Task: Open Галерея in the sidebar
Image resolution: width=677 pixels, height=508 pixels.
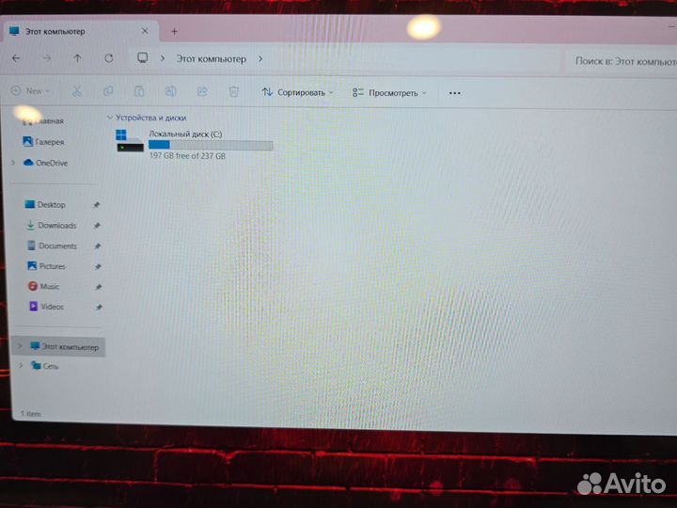Action: pyautogui.click(x=43, y=142)
